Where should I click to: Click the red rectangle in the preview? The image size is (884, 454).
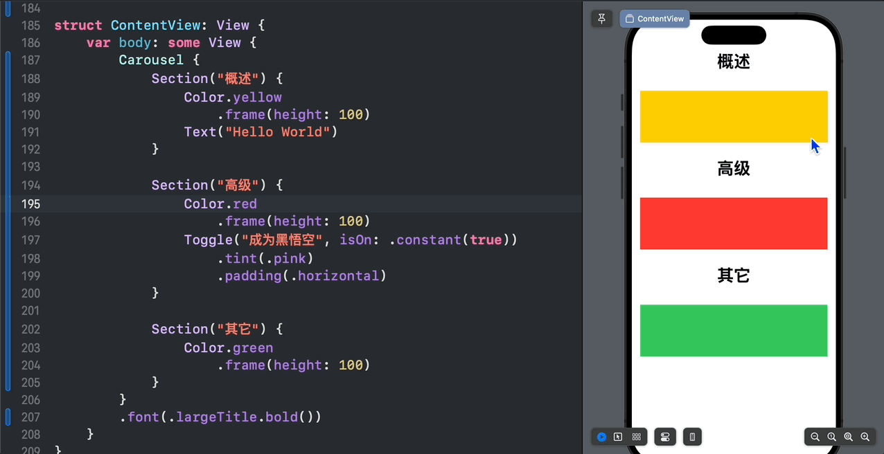click(734, 224)
